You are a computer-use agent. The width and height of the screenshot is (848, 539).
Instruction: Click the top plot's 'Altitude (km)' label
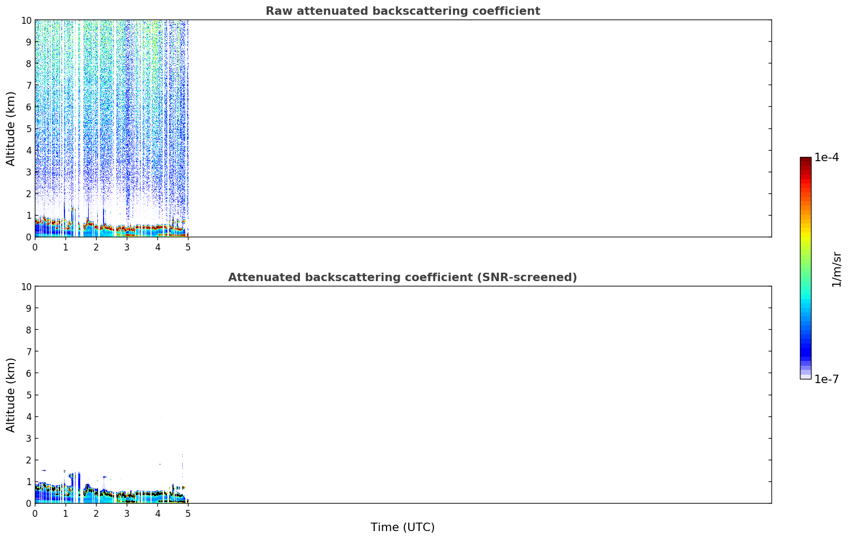coord(11,128)
